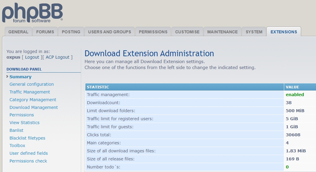This screenshot has width=316, height=172.
Task: Open the Banlist page
Action: [x=16, y=130]
